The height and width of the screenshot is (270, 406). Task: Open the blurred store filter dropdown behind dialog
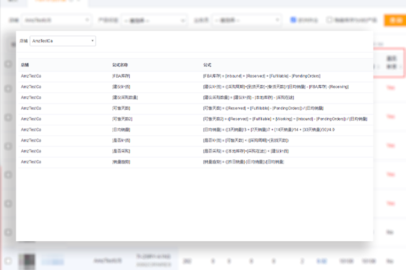point(56,20)
